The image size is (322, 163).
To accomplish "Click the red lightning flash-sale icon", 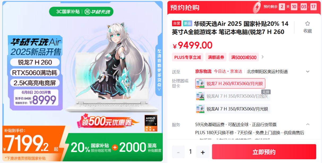I will tap(257, 7).
